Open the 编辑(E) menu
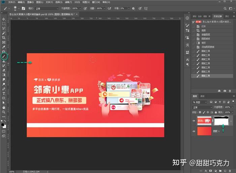 (21, 2)
